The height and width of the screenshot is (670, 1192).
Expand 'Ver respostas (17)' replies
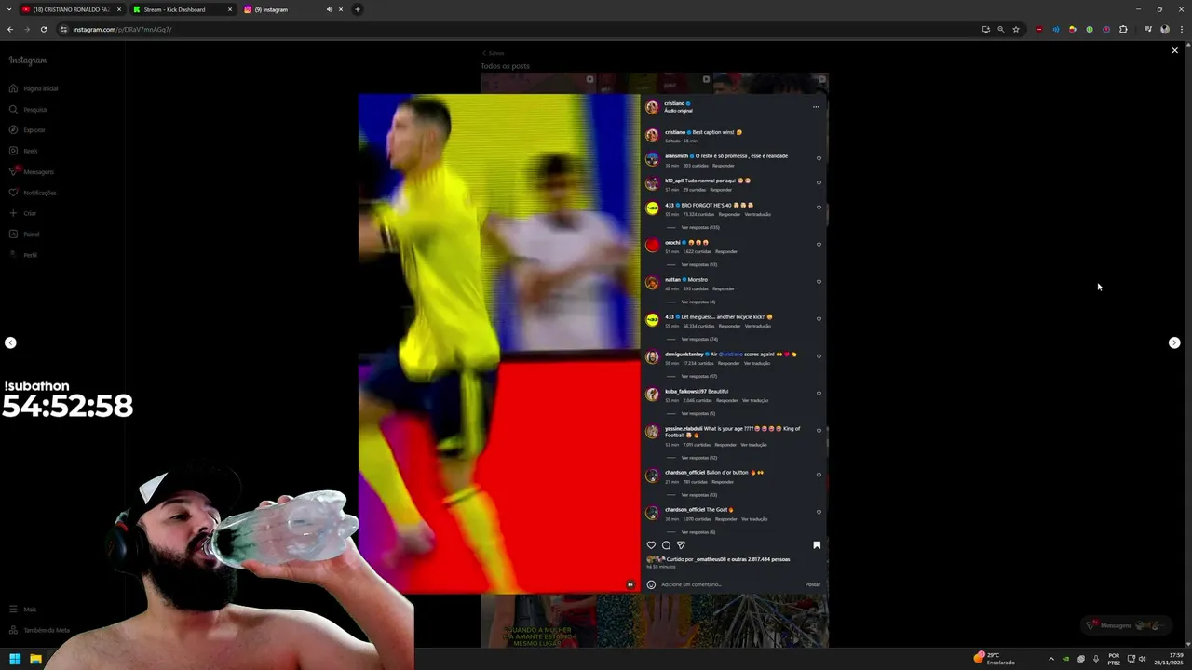click(x=699, y=376)
